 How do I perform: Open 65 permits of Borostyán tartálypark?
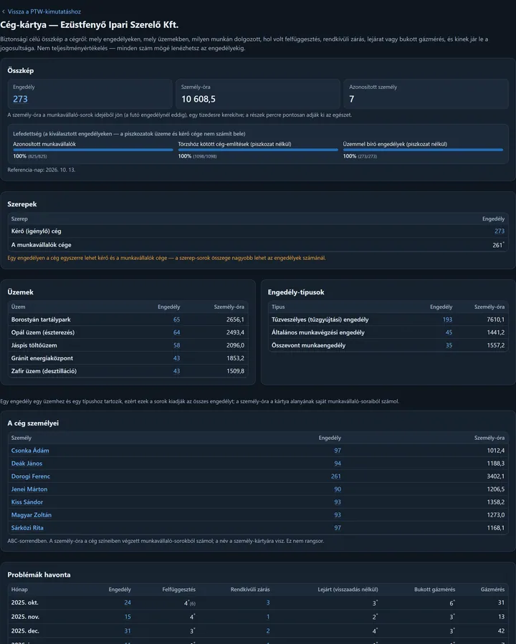tap(176, 319)
